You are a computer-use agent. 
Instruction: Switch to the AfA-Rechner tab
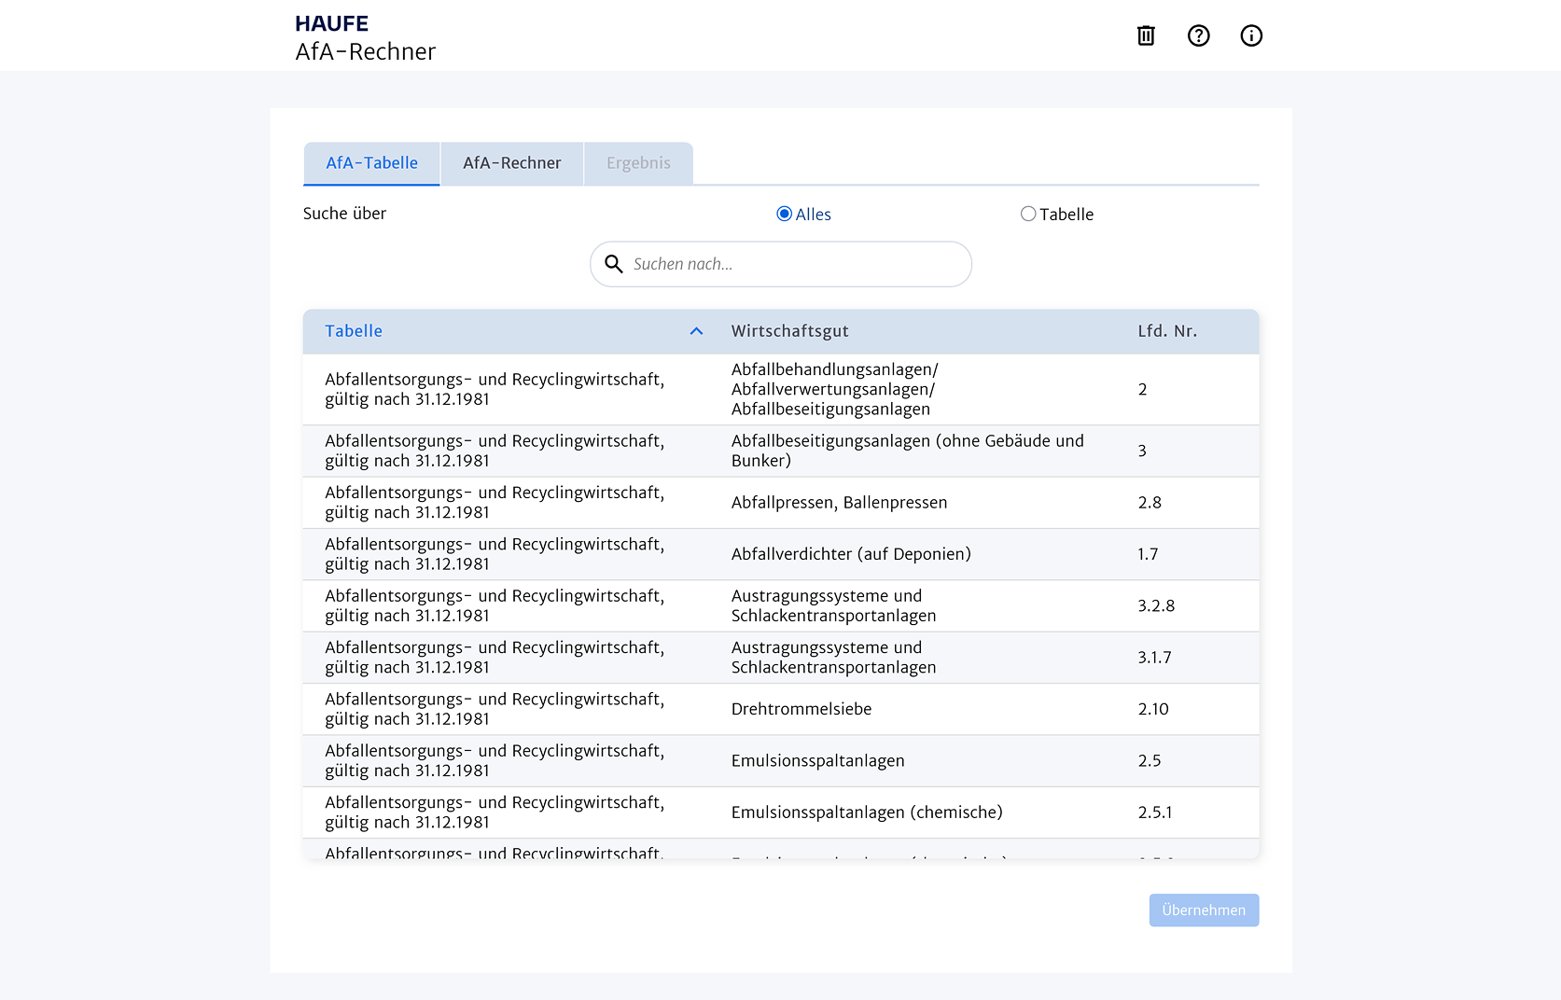click(512, 163)
